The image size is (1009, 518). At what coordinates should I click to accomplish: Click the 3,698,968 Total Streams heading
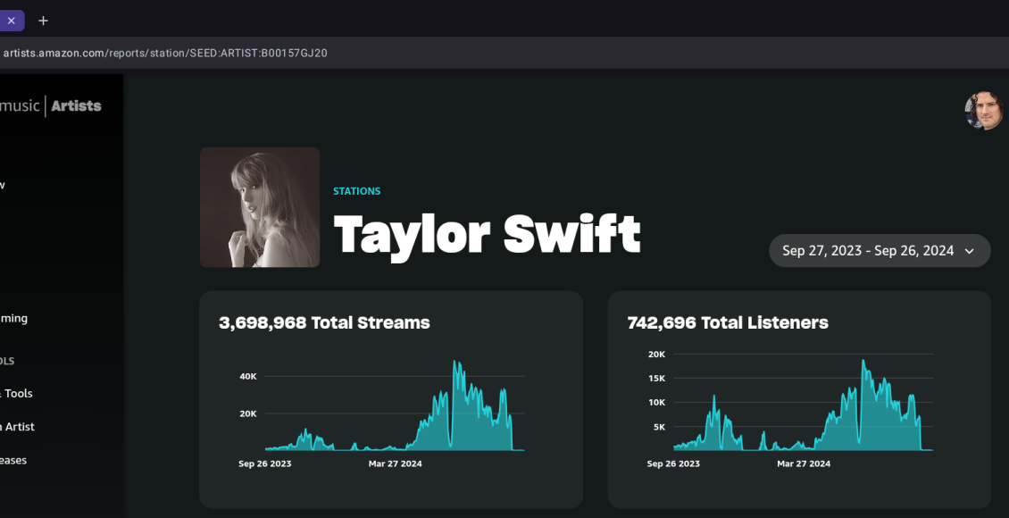pos(324,322)
